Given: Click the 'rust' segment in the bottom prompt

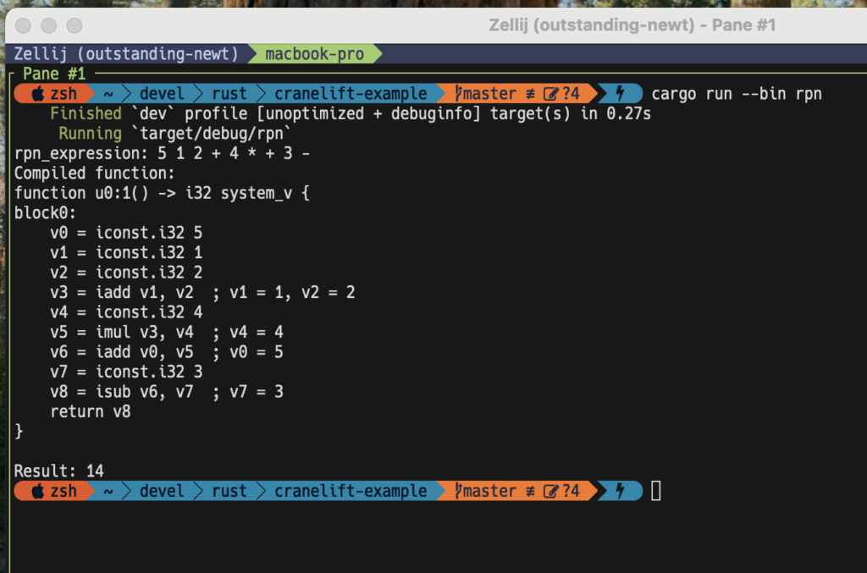Looking at the screenshot, I should point(229,491).
